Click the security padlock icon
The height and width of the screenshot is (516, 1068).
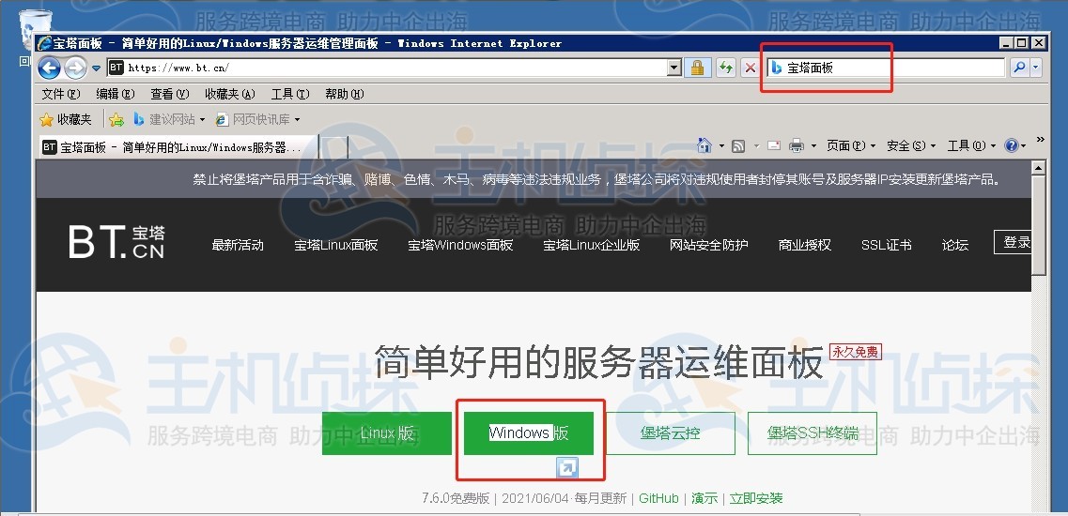click(698, 68)
